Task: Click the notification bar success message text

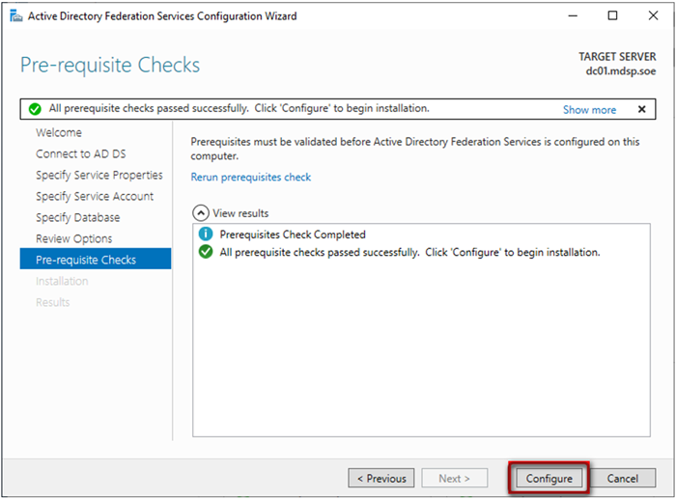Action: pos(239,108)
